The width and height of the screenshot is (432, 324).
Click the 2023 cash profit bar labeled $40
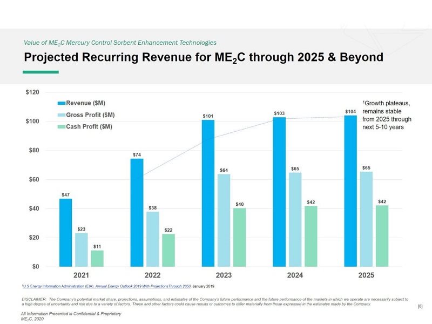coord(240,237)
